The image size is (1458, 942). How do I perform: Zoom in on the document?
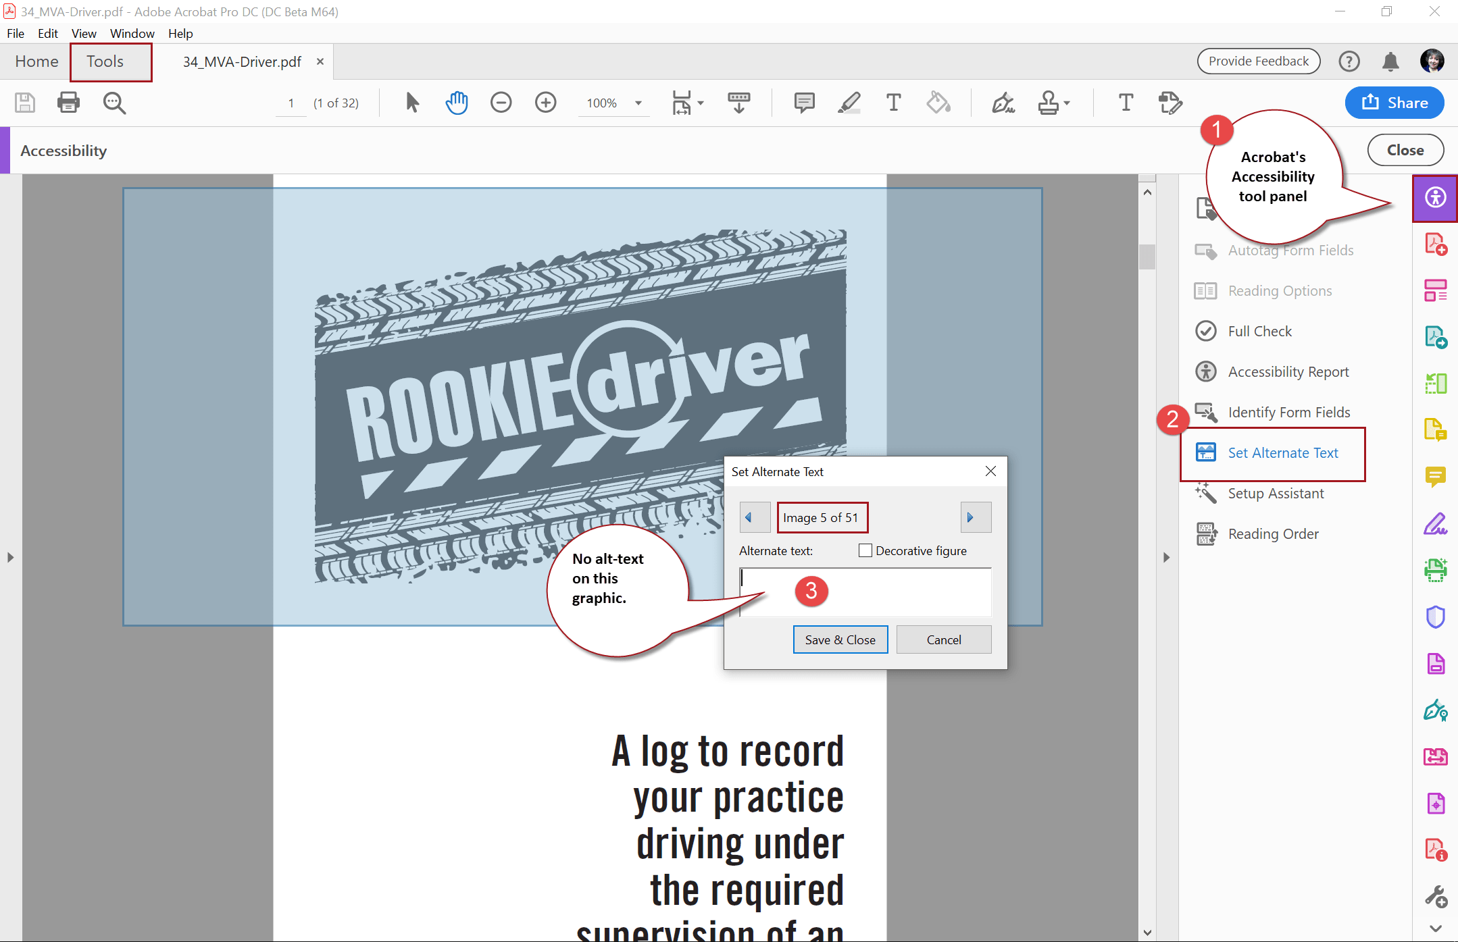[545, 103]
